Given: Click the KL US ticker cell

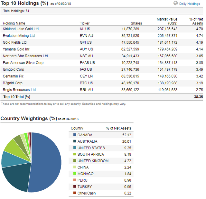Looking at the screenshot, I should click(85, 29).
